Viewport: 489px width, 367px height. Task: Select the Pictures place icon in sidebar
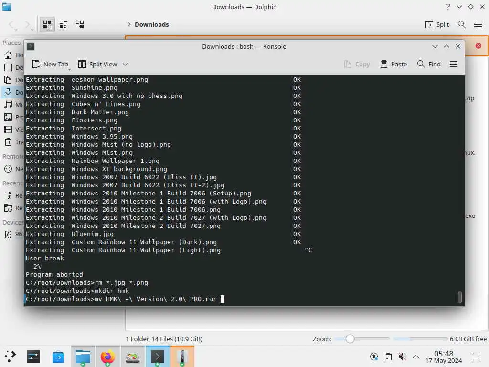click(8, 117)
